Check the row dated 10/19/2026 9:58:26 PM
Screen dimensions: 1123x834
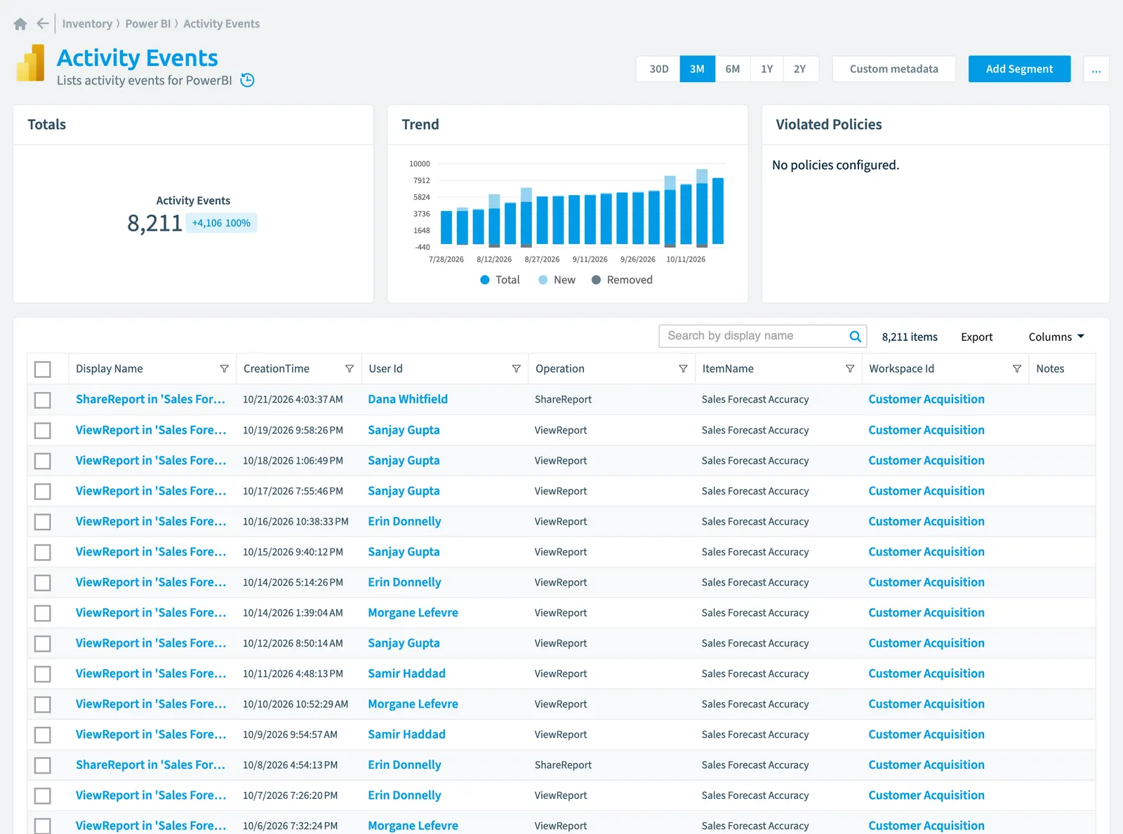point(43,430)
